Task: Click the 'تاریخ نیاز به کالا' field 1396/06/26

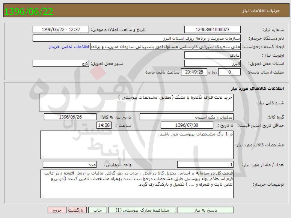Action: 70,117
